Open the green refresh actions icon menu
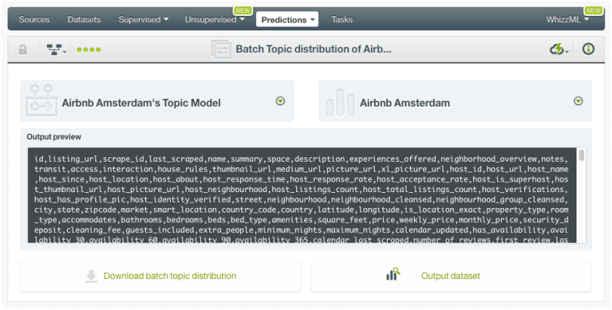The image size is (612, 310). 559,50
